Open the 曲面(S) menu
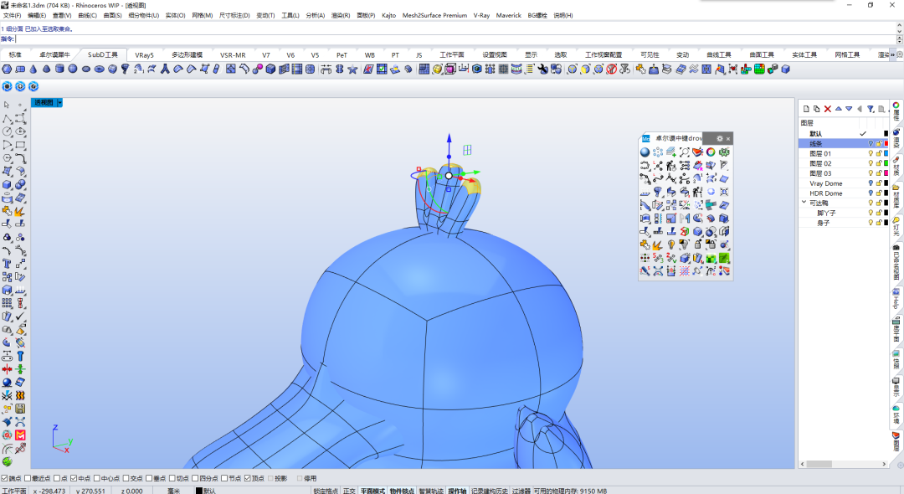 (112, 16)
